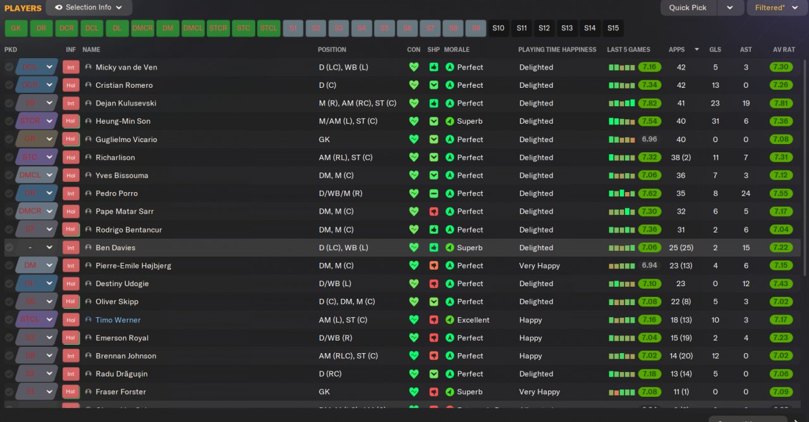Image resolution: width=809 pixels, height=422 pixels.
Task: Open the empty position dropdown for Ben Davies
Action: click(x=37, y=248)
